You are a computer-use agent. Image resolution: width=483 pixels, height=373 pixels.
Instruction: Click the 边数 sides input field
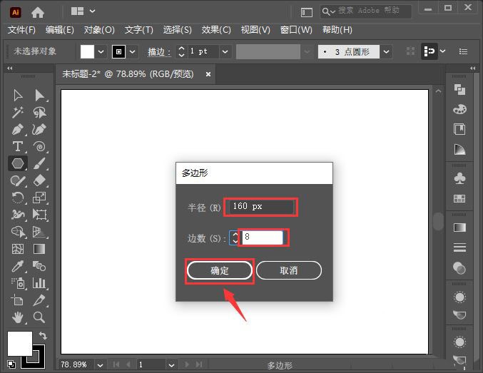(x=263, y=237)
